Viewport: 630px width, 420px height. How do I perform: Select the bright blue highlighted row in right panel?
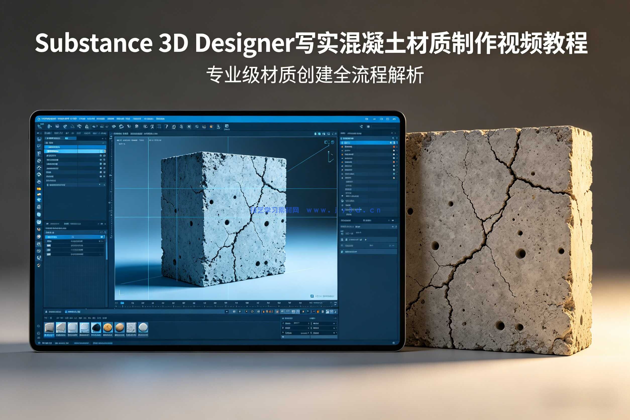(369, 143)
